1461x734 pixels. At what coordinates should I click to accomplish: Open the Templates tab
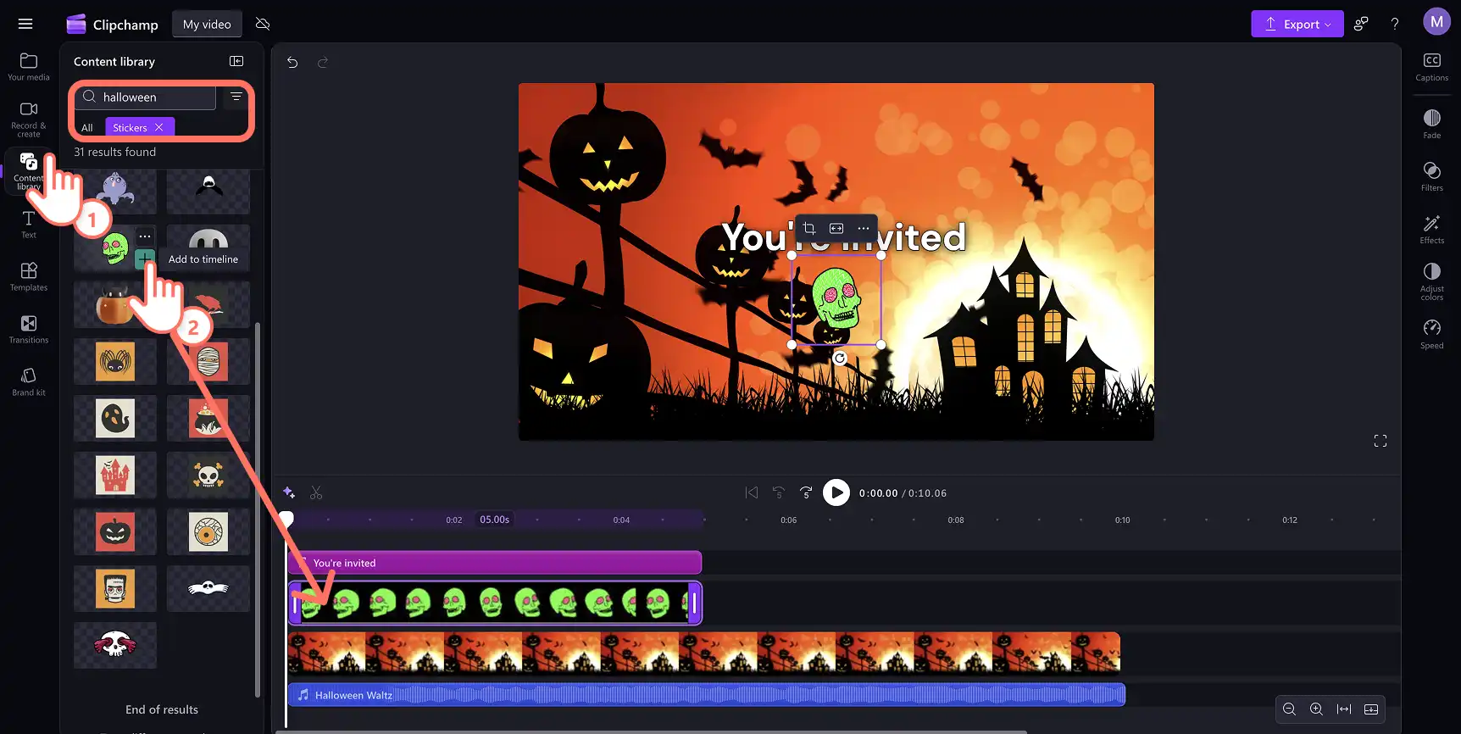[29, 276]
